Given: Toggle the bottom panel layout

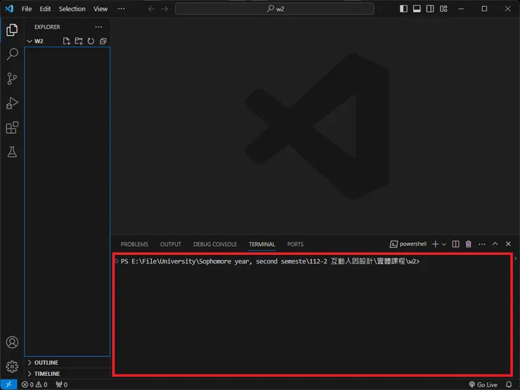Looking at the screenshot, I should point(417,9).
